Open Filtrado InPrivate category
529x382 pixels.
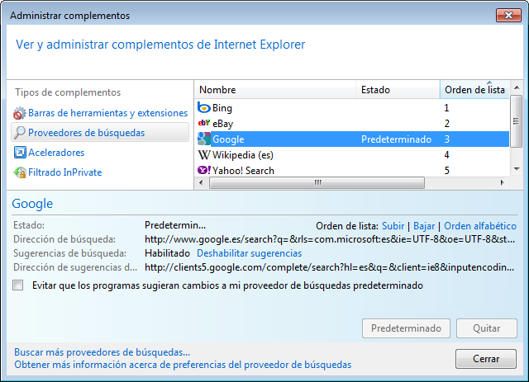coord(64,172)
